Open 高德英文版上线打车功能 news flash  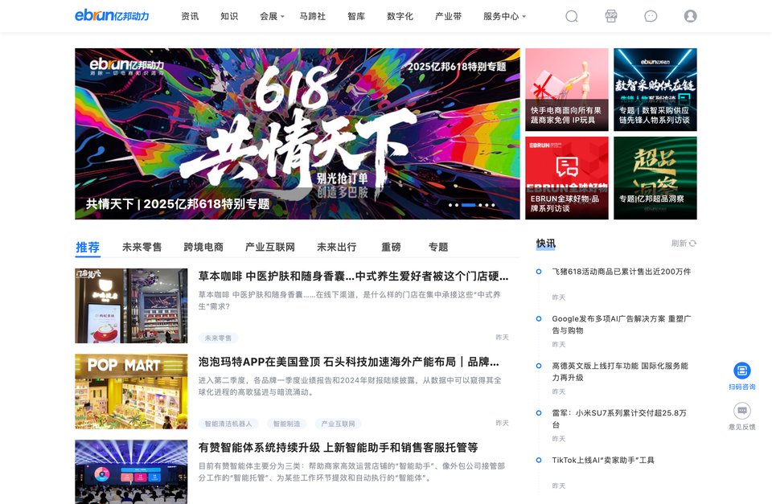pyautogui.click(x=620, y=371)
